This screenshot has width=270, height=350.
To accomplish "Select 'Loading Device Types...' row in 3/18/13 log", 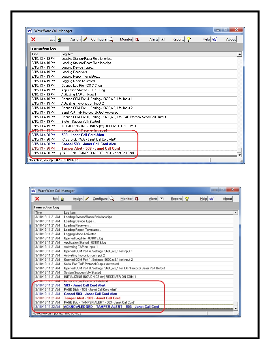I will (x=134, y=221).
